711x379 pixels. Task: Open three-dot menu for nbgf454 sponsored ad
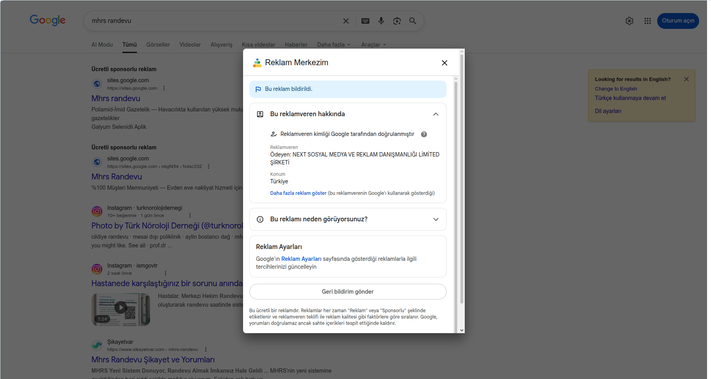pyautogui.click(x=209, y=166)
